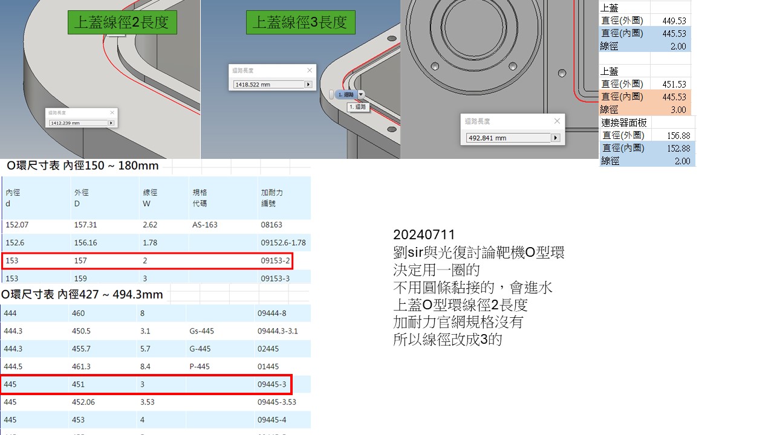Select highlighted O-ring row 09153-2
Image resolution: width=774 pixels, height=435 pixels.
(148, 261)
